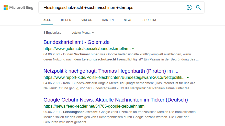Switch to the VIDEOS tab

(x=87, y=20)
